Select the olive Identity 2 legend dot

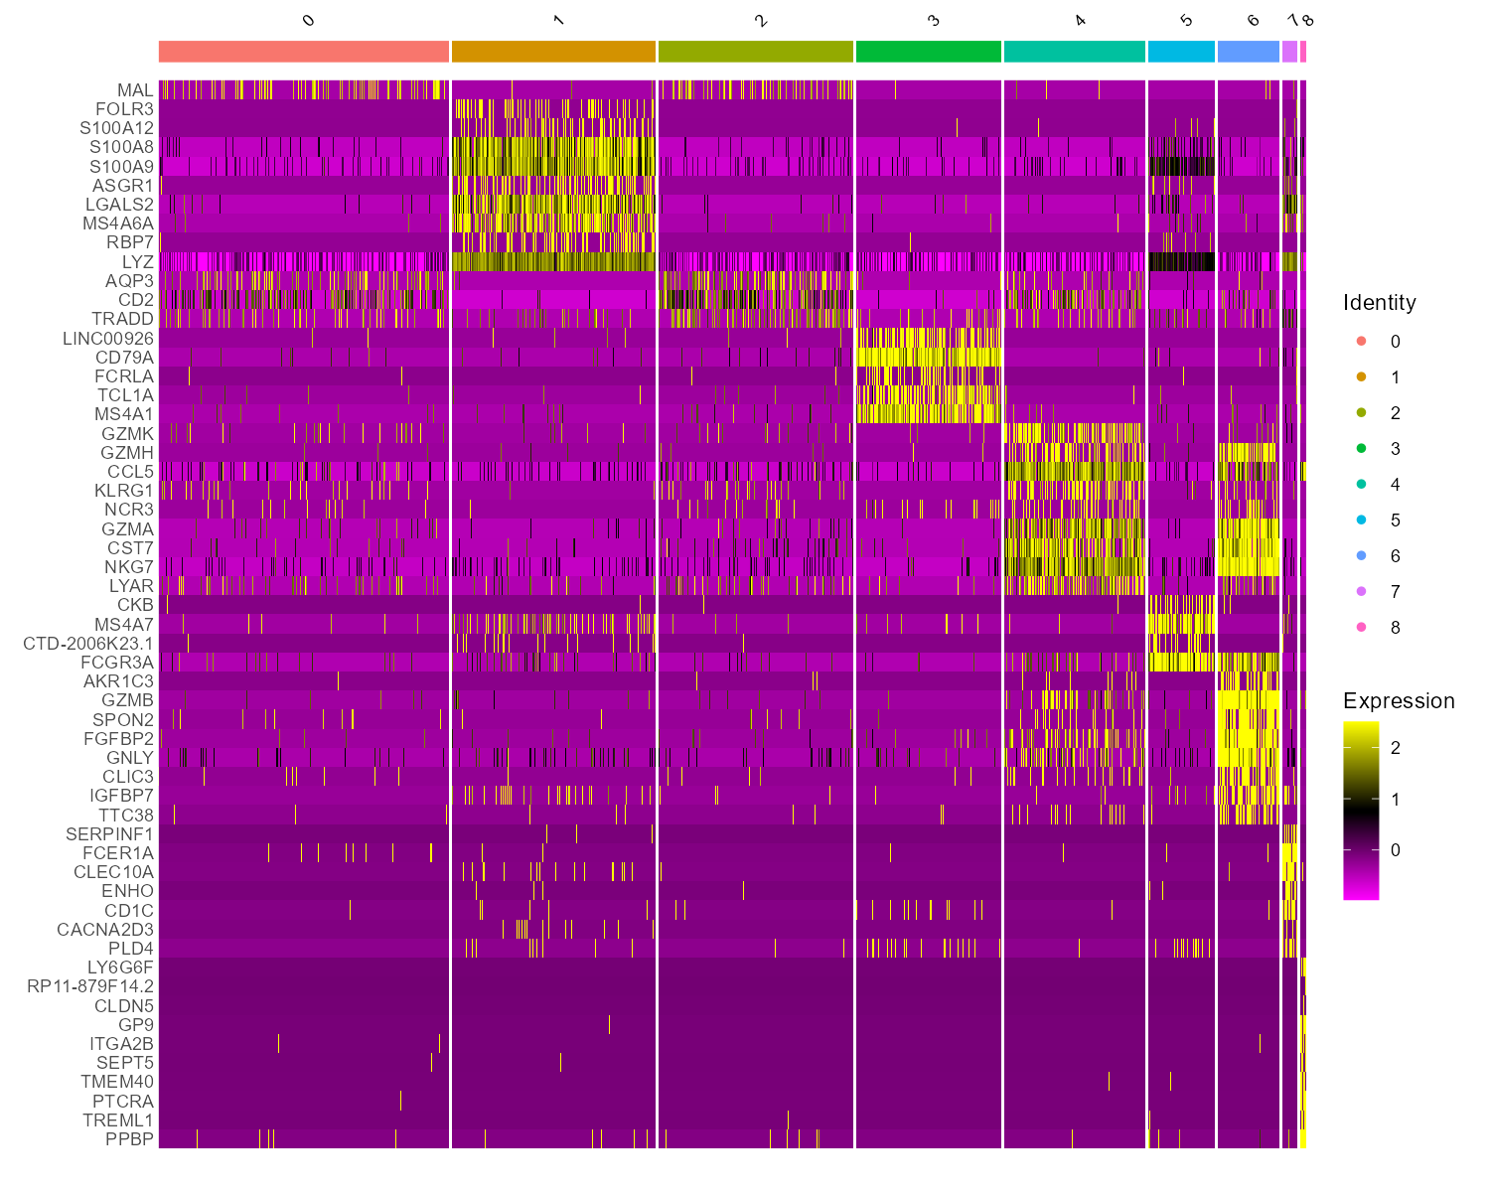tap(1361, 413)
